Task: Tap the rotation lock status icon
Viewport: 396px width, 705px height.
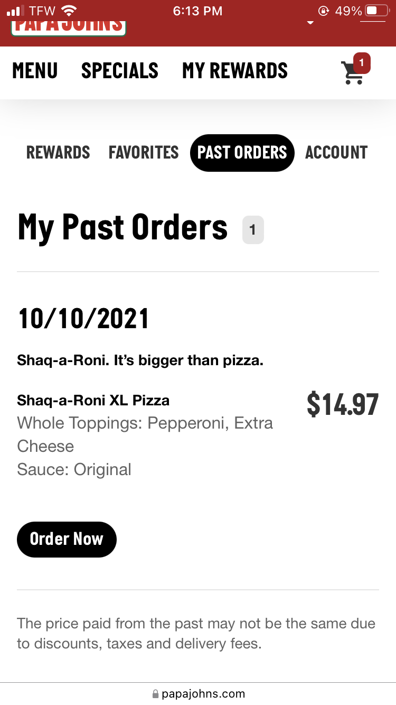Action: [323, 11]
